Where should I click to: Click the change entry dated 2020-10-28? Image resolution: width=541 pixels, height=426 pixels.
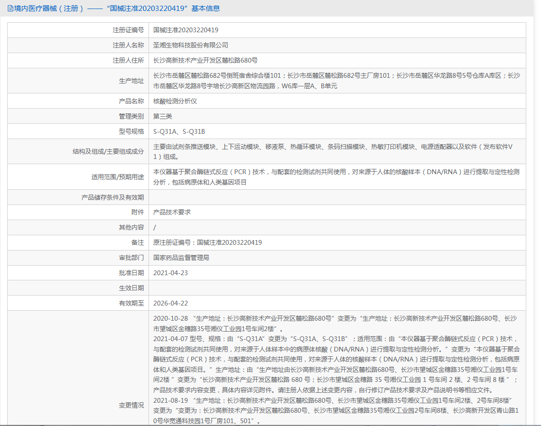[x=335, y=324]
